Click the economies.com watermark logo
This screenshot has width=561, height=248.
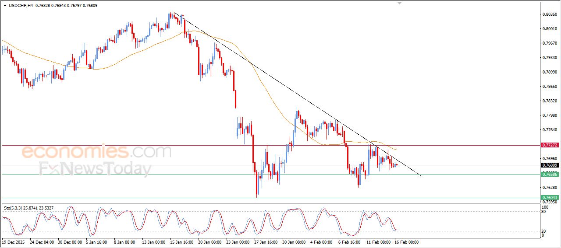tap(96, 152)
